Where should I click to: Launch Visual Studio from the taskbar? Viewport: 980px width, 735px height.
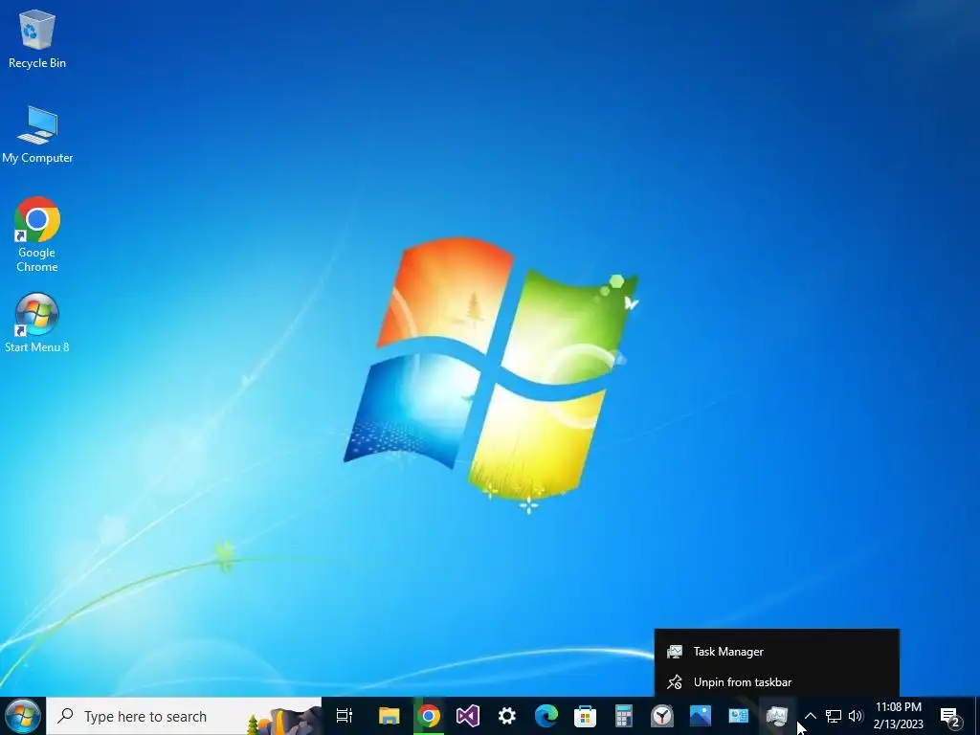467,716
